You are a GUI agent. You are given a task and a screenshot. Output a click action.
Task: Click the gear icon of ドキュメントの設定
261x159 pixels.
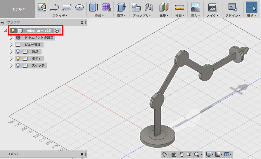pos(18,38)
